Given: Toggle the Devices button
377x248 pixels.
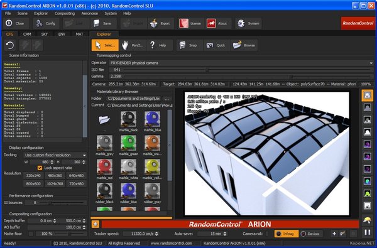Looking at the screenshot, I should tap(311, 234).
